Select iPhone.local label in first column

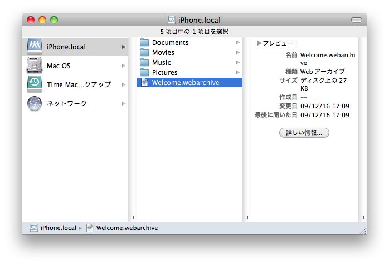(66, 47)
